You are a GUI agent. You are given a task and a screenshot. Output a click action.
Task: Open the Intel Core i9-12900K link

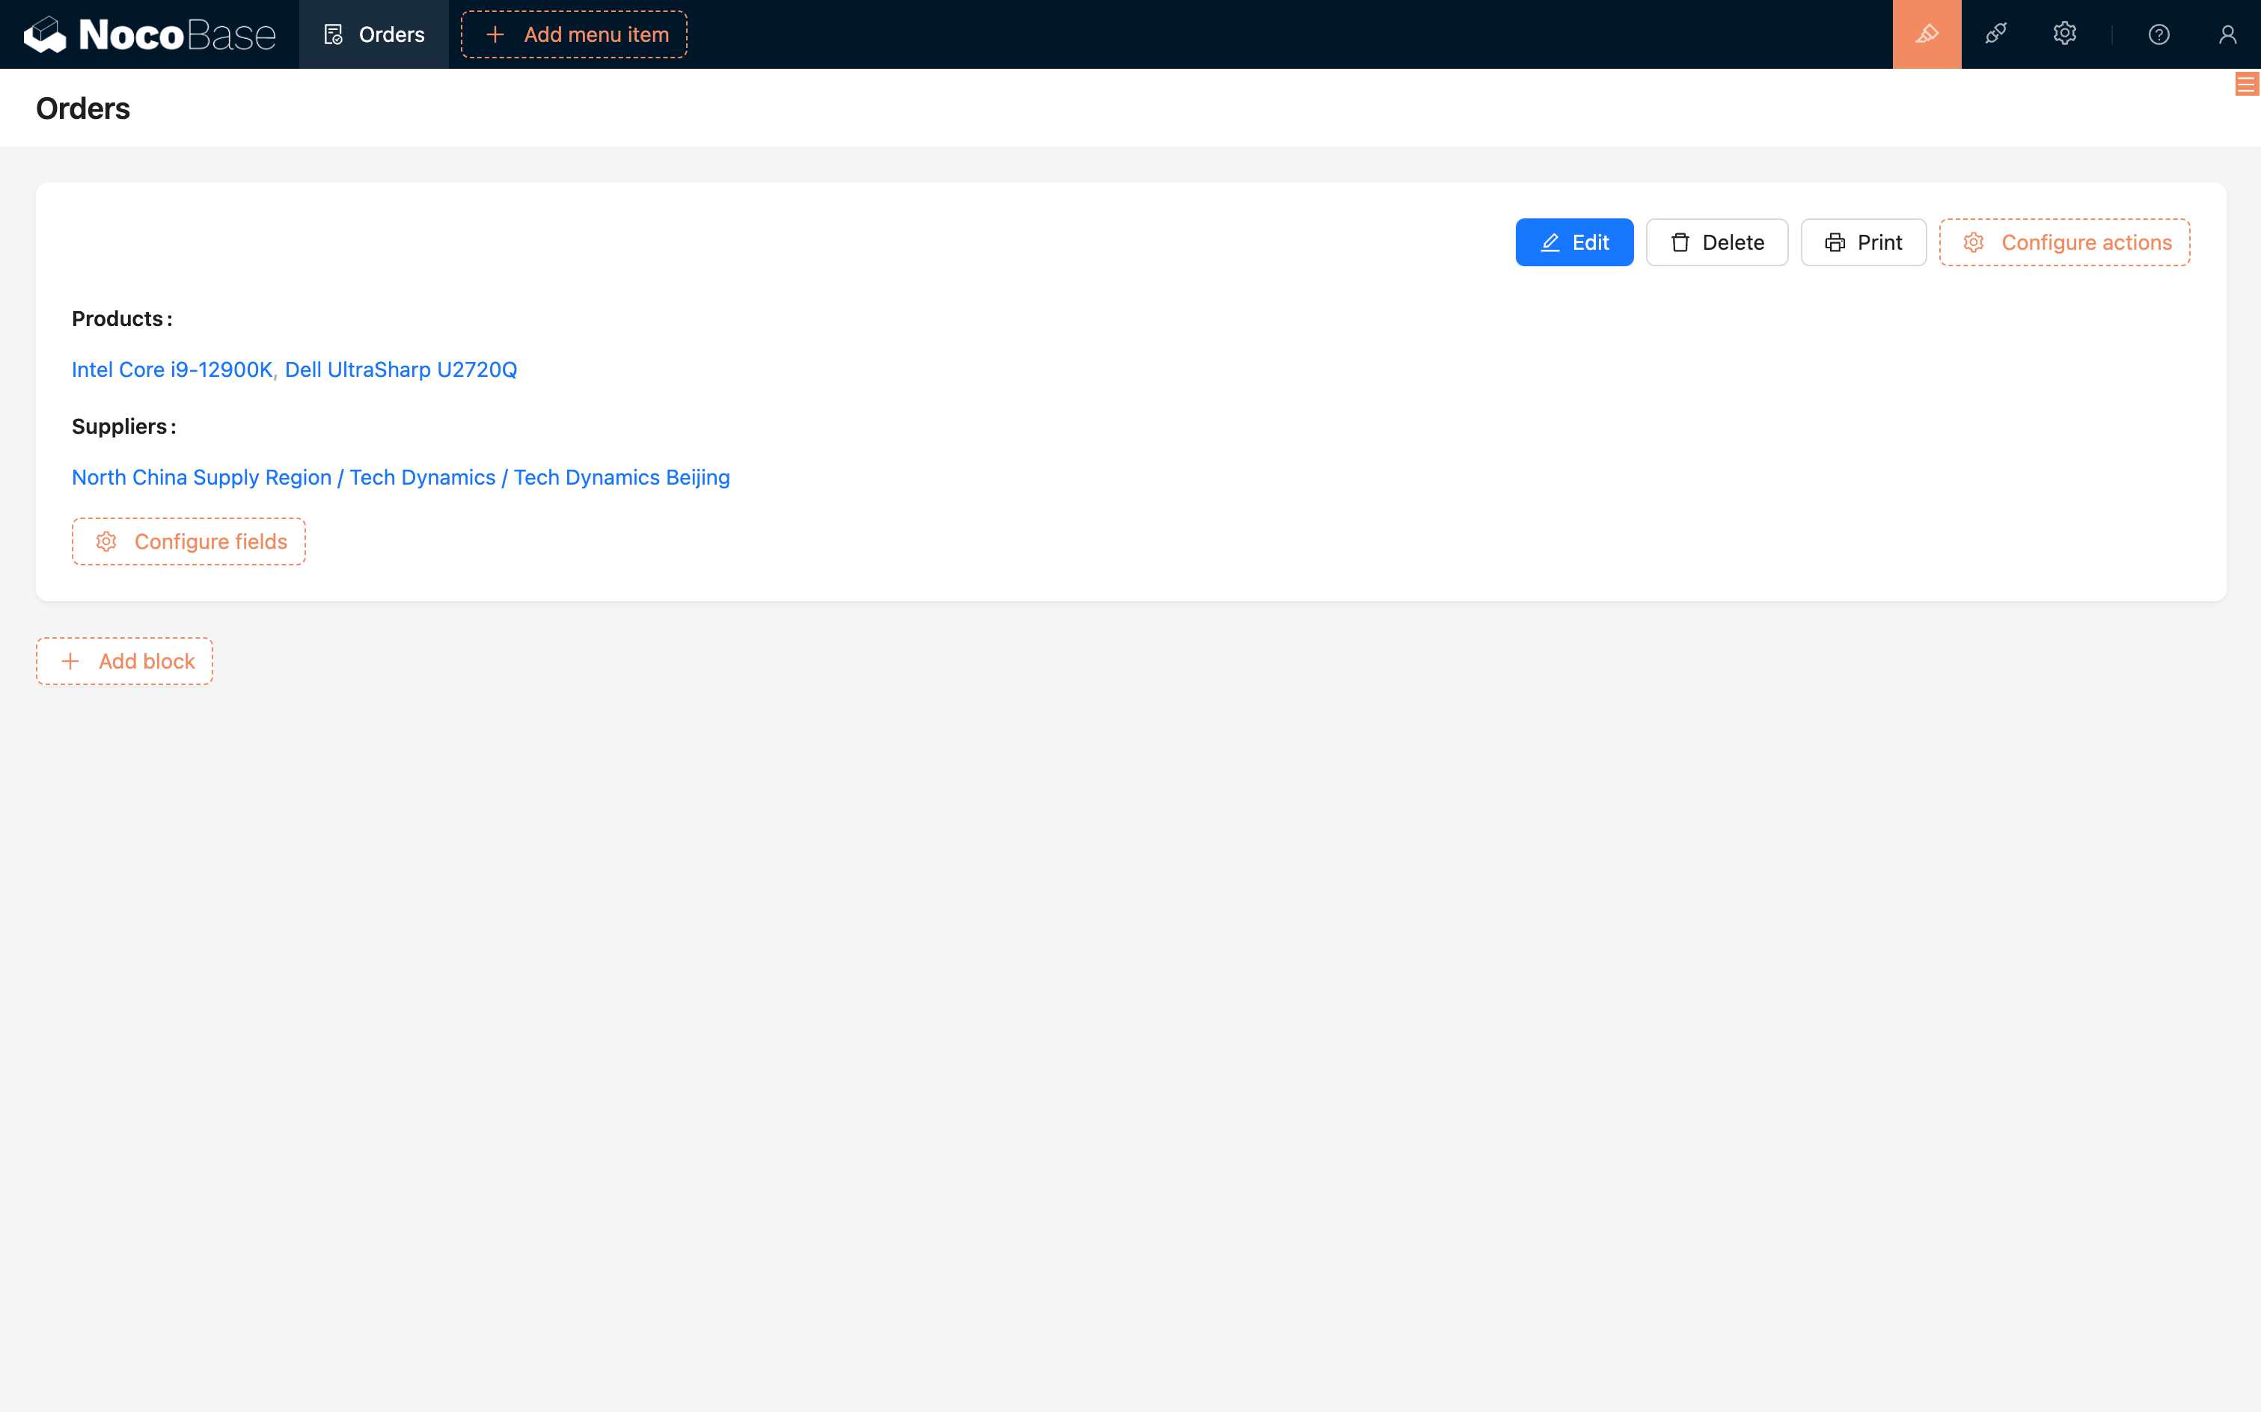point(172,369)
